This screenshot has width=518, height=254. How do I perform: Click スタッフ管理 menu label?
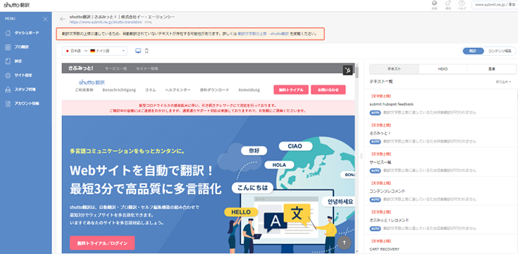point(25,89)
